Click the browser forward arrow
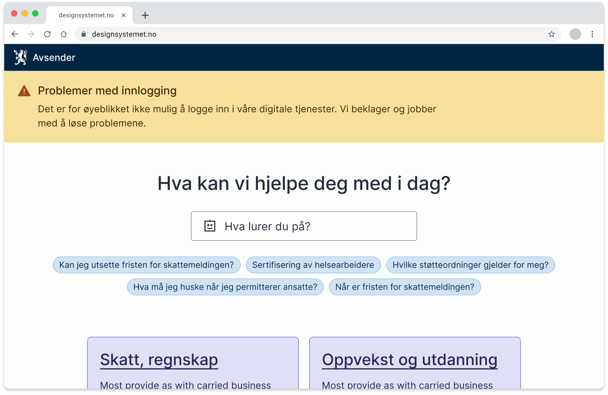608x395 pixels. 31,34
